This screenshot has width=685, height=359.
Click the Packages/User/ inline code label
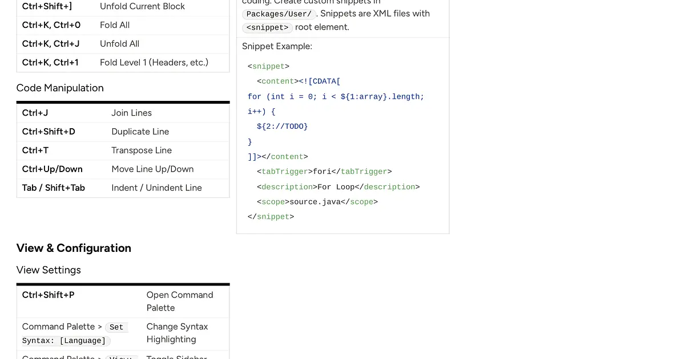click(x=279, y=14)
